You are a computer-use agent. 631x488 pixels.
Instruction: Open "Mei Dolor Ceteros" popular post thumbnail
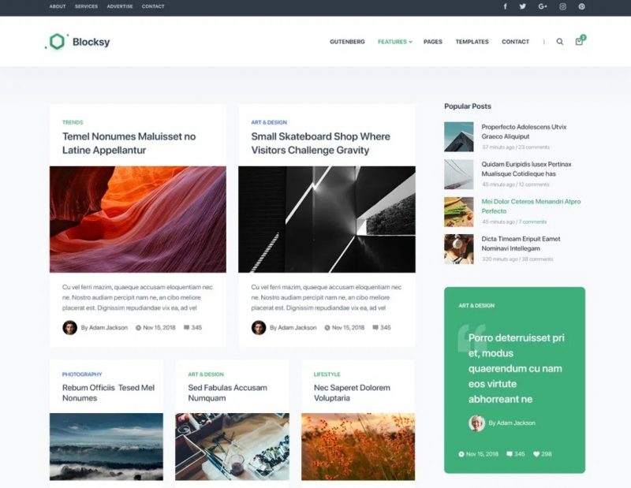pyautogui.click(x=459, y=211)
